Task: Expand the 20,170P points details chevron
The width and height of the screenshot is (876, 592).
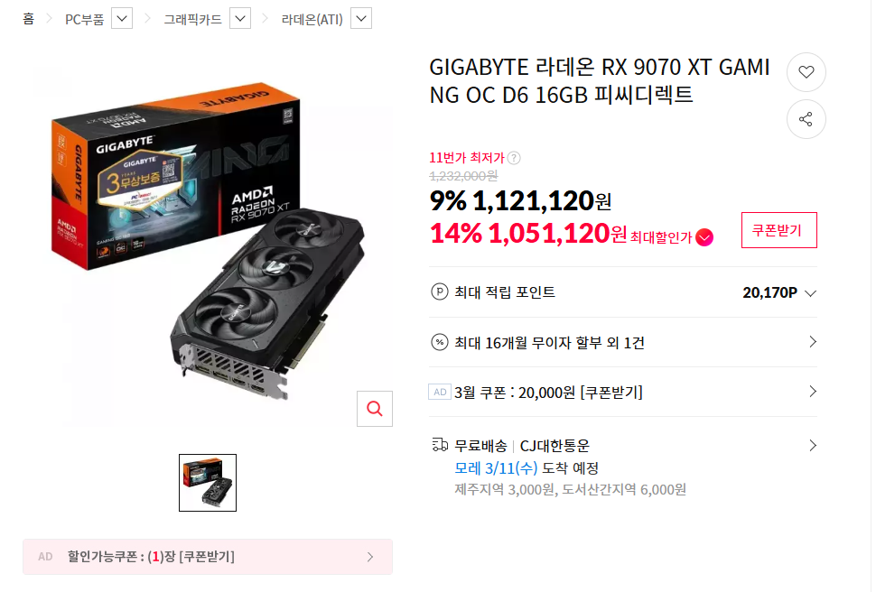Action: [811, 293]
